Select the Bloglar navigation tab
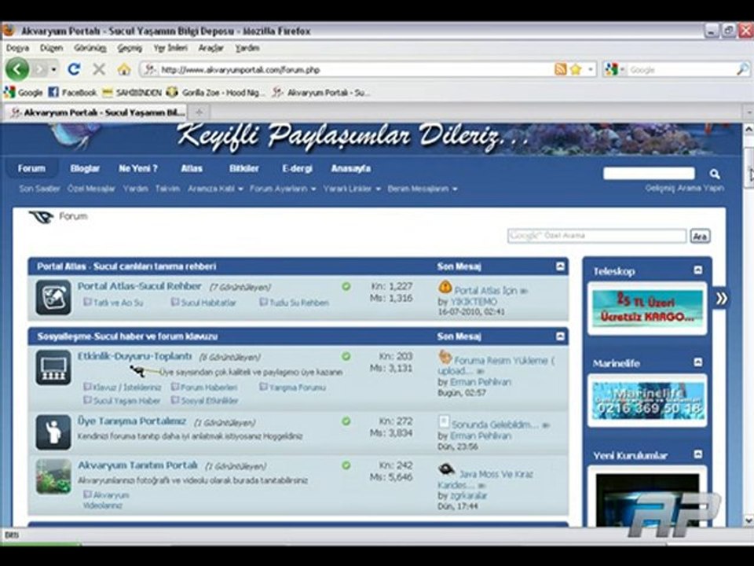This screenshot has width=754, height=566. click(85, 169)
